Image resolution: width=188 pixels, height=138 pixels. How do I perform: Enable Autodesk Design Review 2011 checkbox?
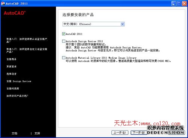64,41
